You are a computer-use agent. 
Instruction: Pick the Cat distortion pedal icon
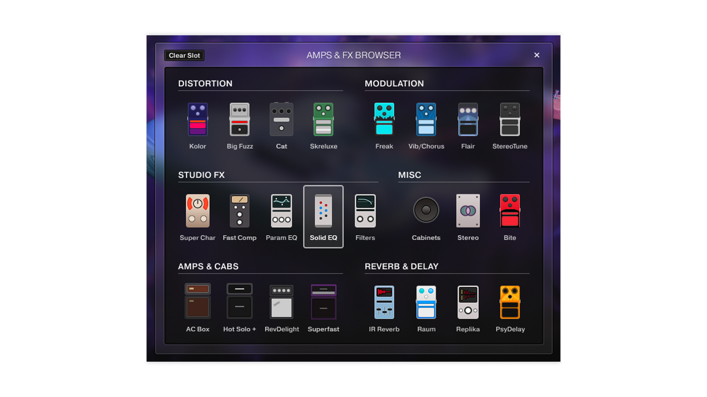(x=281, y=119)
